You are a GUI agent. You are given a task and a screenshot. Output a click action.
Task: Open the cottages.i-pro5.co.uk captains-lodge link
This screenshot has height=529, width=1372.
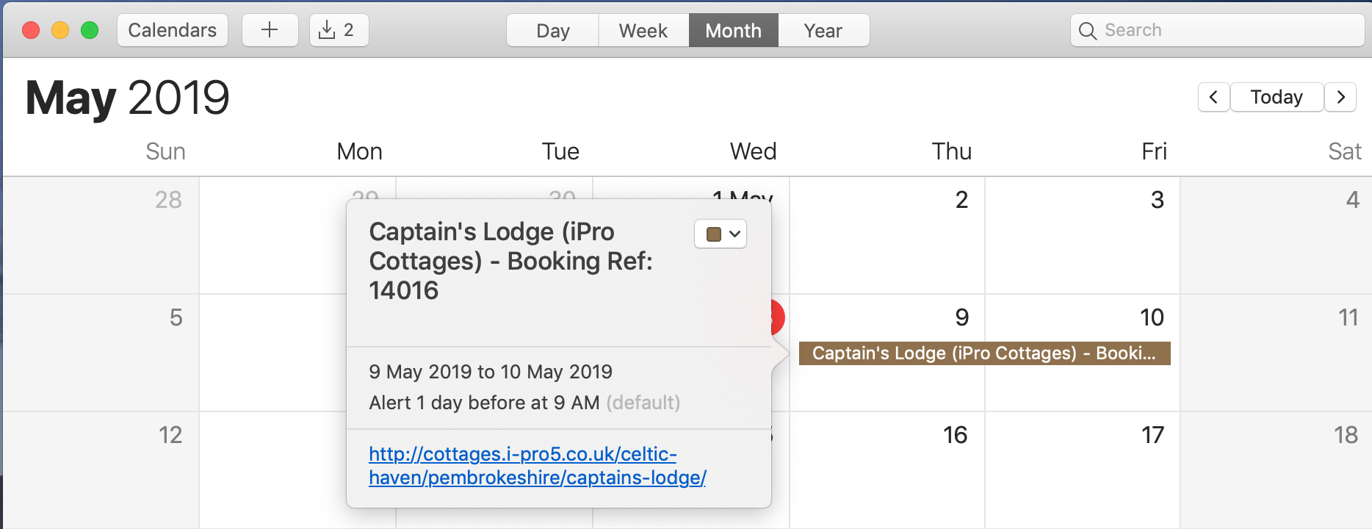coord(538,466)
